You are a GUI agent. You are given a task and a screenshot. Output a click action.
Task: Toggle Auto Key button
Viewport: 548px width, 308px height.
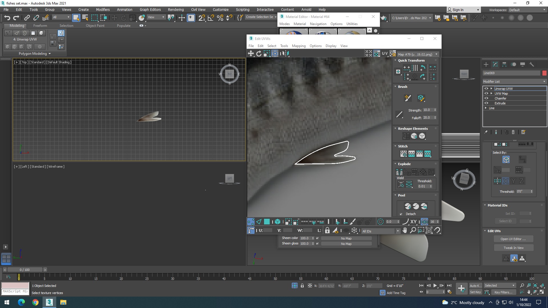point(476,285)
